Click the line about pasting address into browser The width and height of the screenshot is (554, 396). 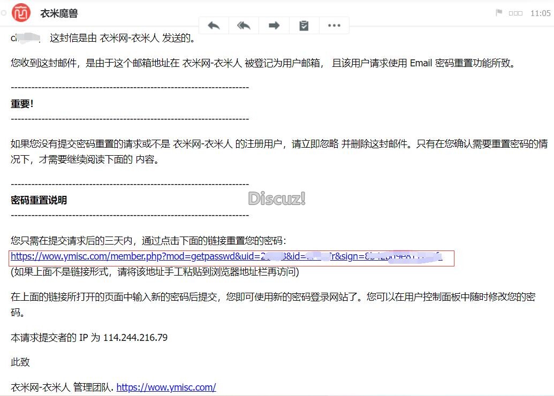(155, 272)
